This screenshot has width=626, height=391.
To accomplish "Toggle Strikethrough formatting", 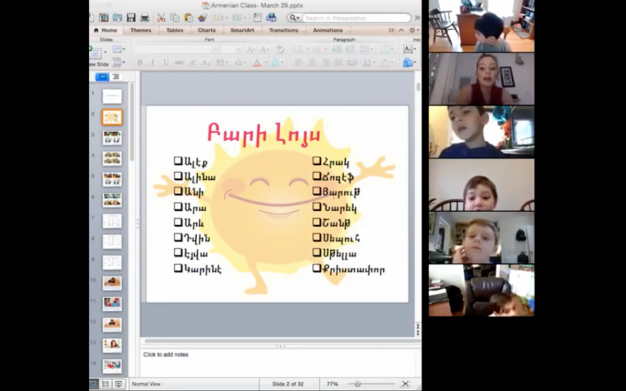I will (x=179, y=63).
